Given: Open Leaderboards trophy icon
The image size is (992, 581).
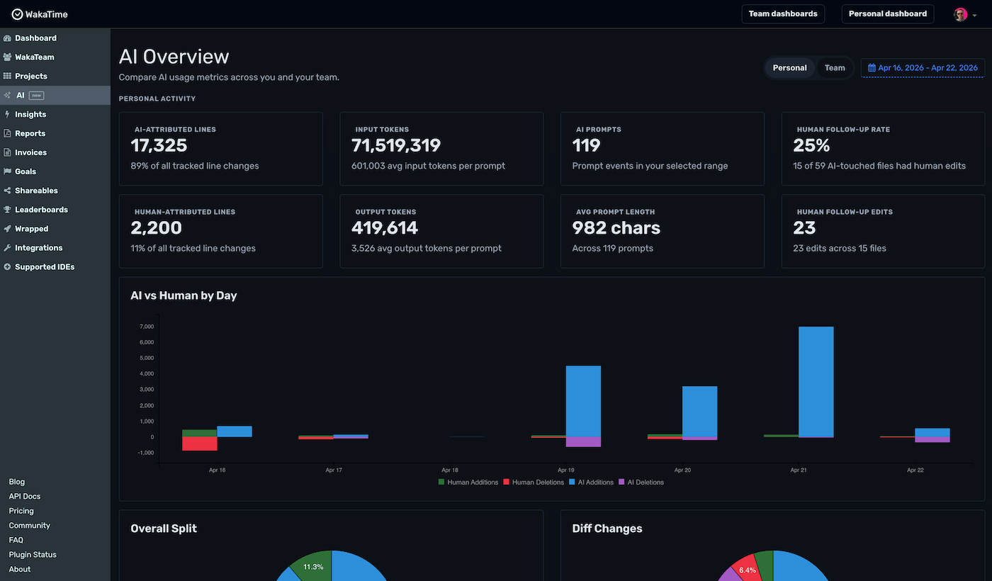Looking at the screenshot, I should (x=8, y=210).
